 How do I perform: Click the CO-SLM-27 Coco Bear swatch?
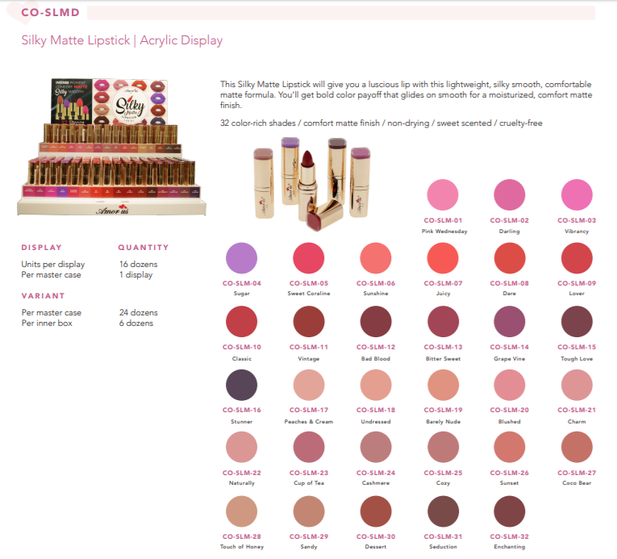[577, 447]
